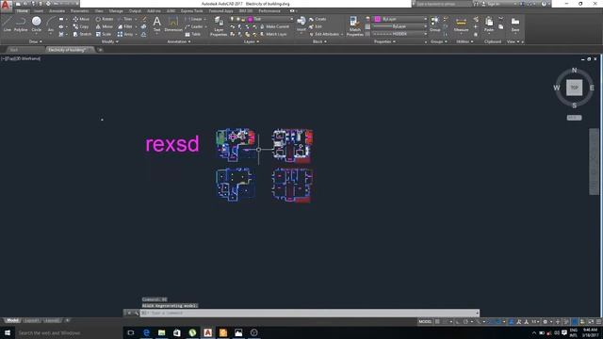Screen dimensions: 603x339
Task: Click the magenta layer color swatch
Action: (250, 19)
